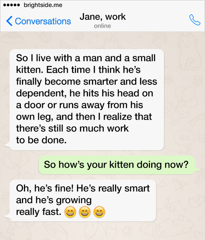
Task: Tap the third grinning emoji
Action: pos(99,212)
